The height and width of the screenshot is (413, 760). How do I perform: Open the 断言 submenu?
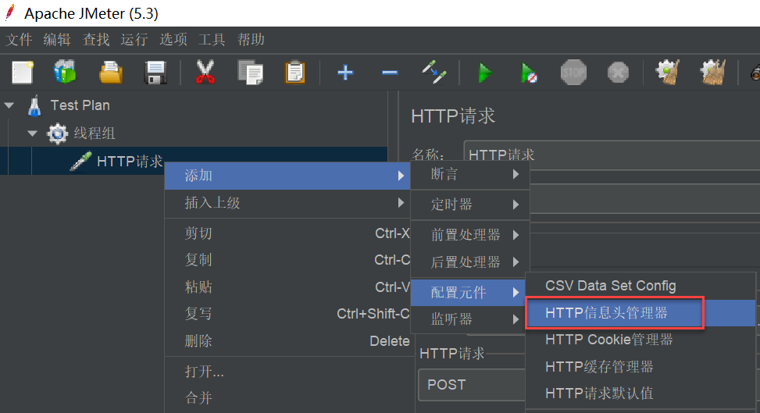click(x=469, y=175)
